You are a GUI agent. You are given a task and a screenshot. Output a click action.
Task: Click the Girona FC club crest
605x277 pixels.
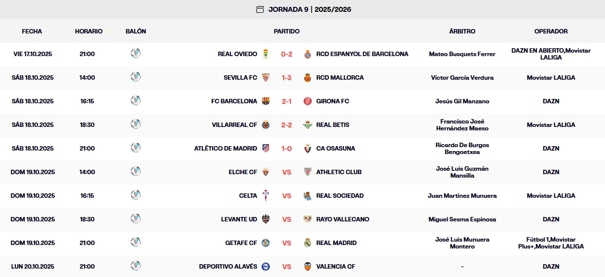click(308, 101)
